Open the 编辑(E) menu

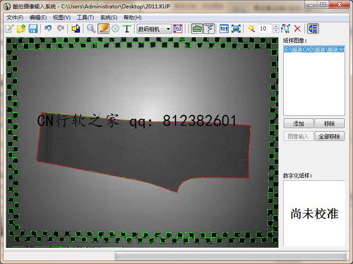[x=38, y=18]
